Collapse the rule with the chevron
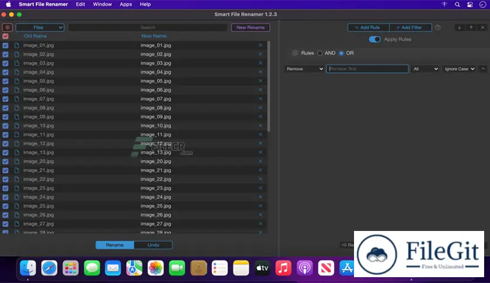 click(x=483, y=68)
